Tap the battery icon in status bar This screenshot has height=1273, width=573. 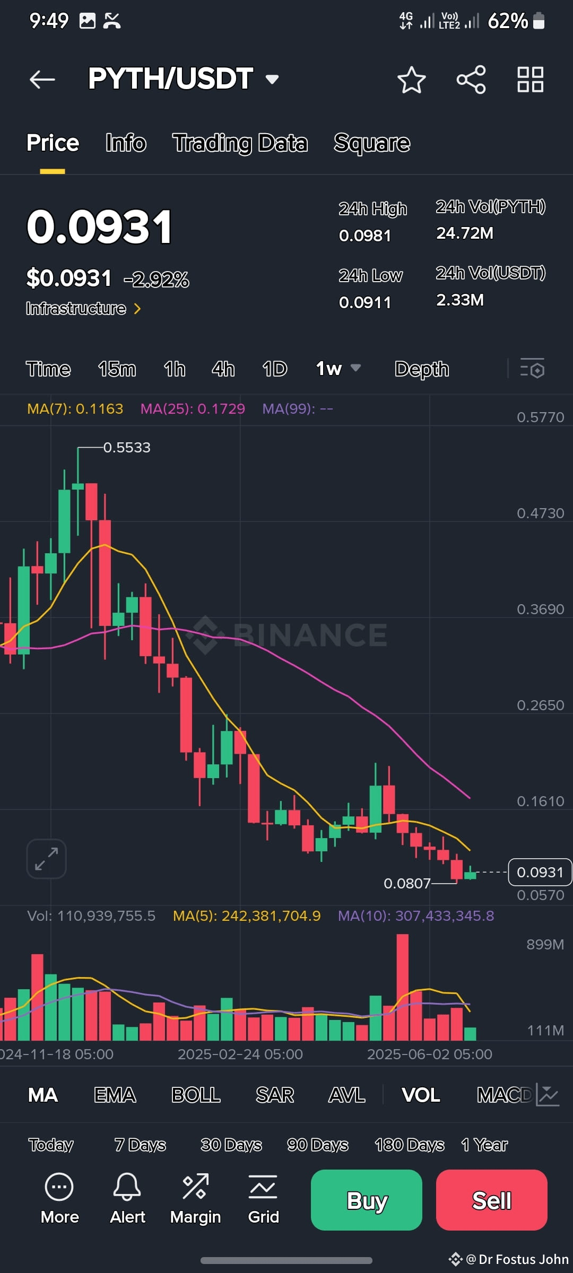[x=539, y=21]
